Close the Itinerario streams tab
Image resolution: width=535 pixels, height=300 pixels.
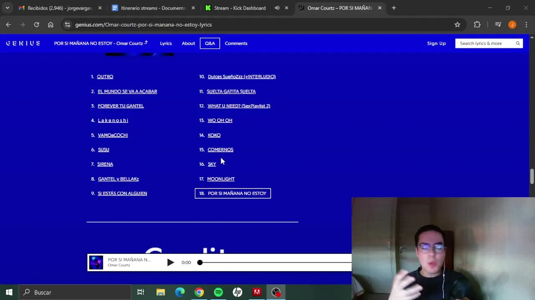[x=193, y=8]
